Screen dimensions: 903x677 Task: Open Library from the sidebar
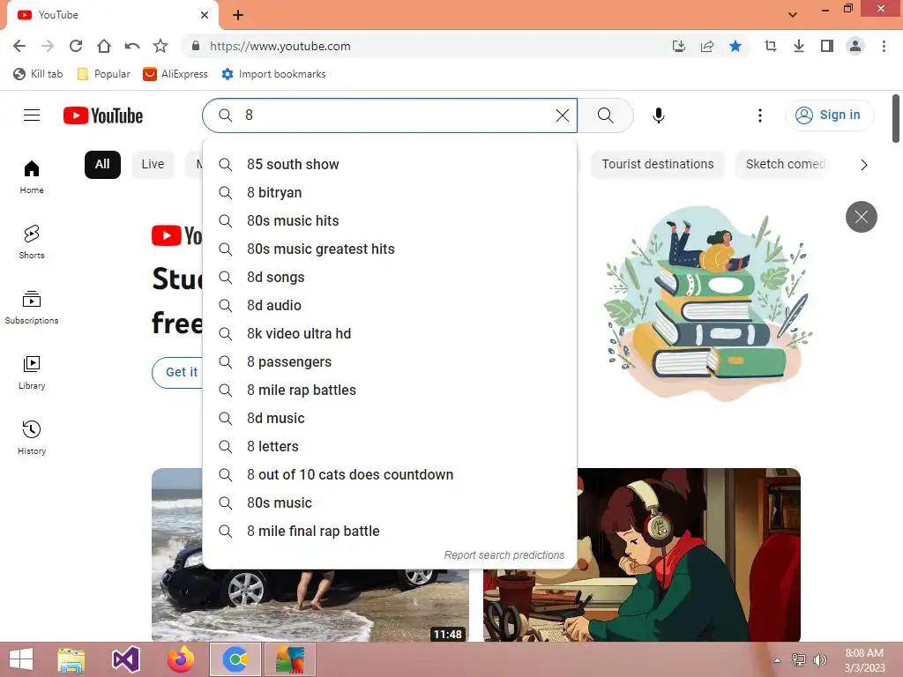pyautogui.click(x=32, y=373)
